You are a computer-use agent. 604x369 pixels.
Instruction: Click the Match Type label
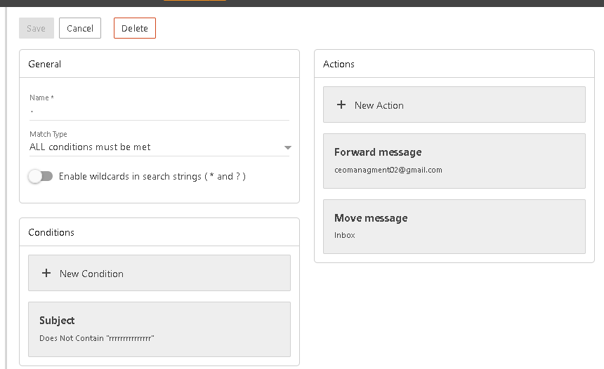pyautogui.click(x=48, y=134)
